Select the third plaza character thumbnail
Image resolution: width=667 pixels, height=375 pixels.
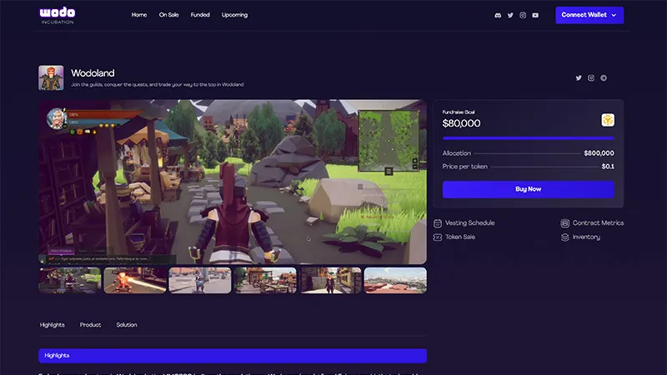pyautogui.click(x=200, y=281)
